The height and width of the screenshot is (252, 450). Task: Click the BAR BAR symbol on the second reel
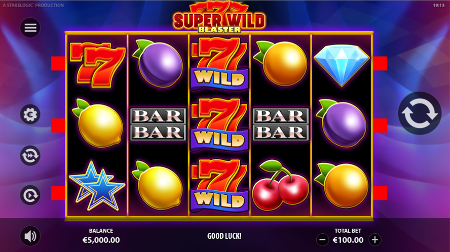click(x=158, y=124)
